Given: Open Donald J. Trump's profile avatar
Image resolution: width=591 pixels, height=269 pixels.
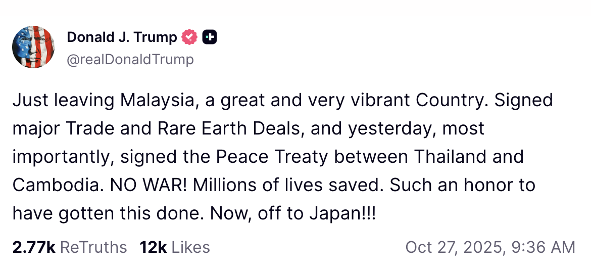Looking at the screenshot, I should click(33, 47).
